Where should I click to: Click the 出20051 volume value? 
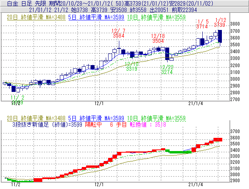pyautogui.click(x=159, y=10)
